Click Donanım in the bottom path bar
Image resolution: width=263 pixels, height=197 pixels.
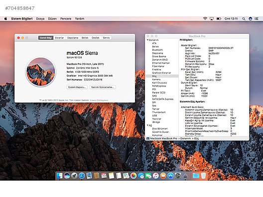point(185,138)
